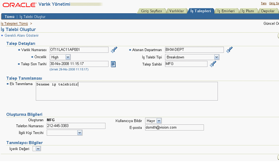Viewport: 279px width, 167px height.
Task: Open İlgili Kişi Tercihi dropdown
Action: click(x=80, y=133)
